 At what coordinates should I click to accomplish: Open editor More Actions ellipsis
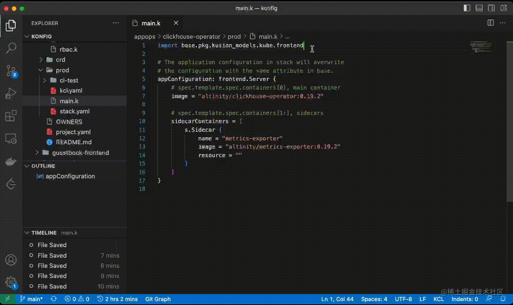tap(502, 23)
